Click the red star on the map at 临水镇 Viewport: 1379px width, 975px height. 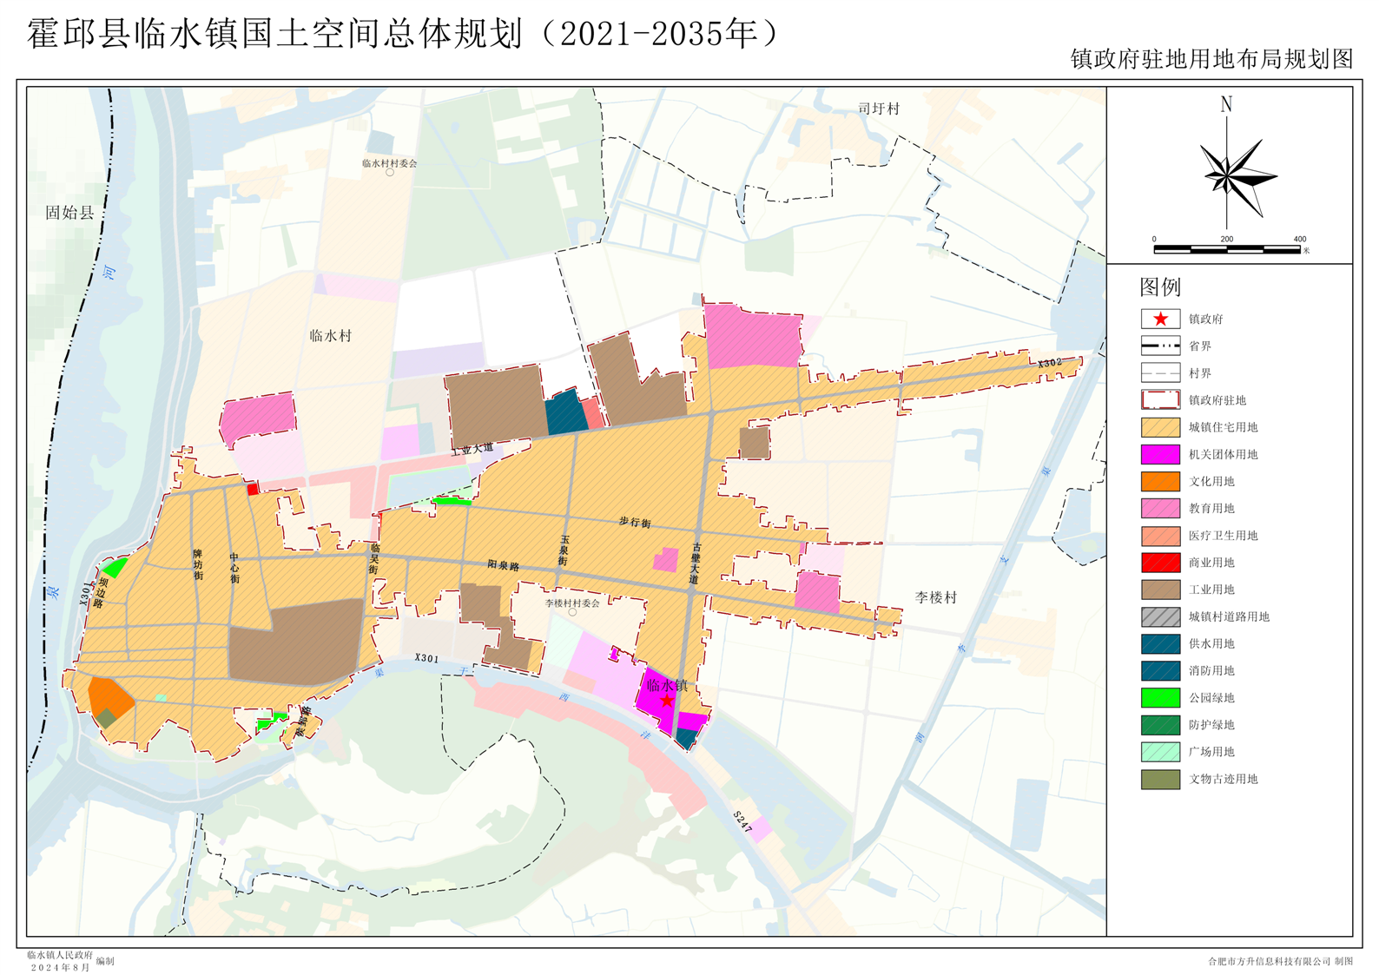click(666, 701)
